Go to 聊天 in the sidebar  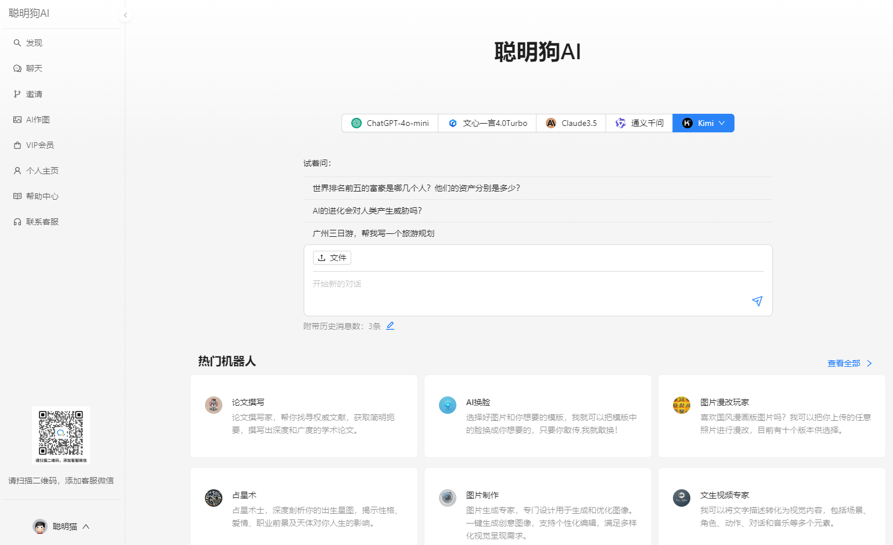click(x=34, y=68)
